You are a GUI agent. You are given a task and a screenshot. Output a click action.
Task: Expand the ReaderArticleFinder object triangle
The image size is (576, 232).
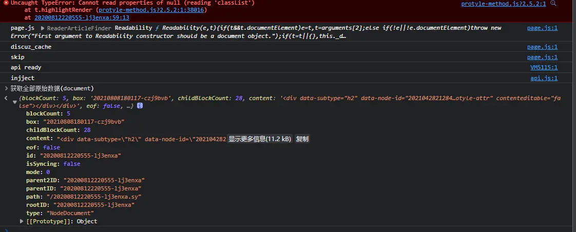coord(43,28)
